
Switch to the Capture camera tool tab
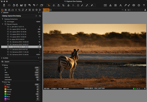pyautogui.click(x=6, y=10)
